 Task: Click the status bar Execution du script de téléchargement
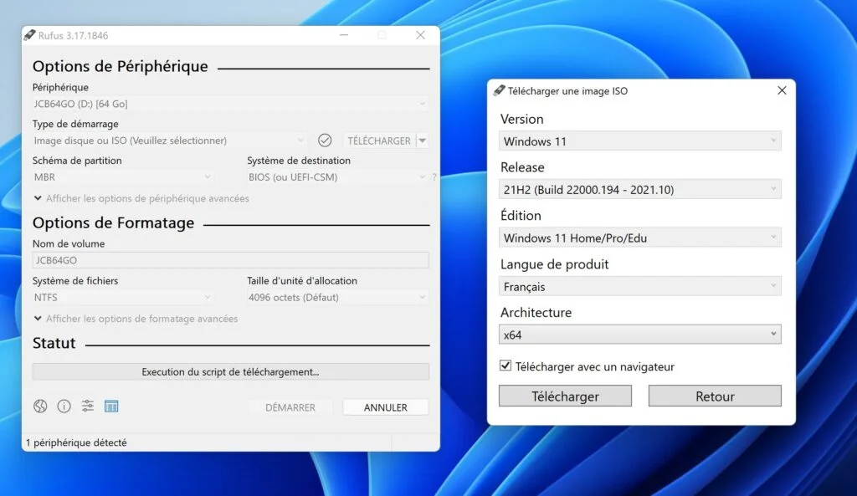pos(230,371)
